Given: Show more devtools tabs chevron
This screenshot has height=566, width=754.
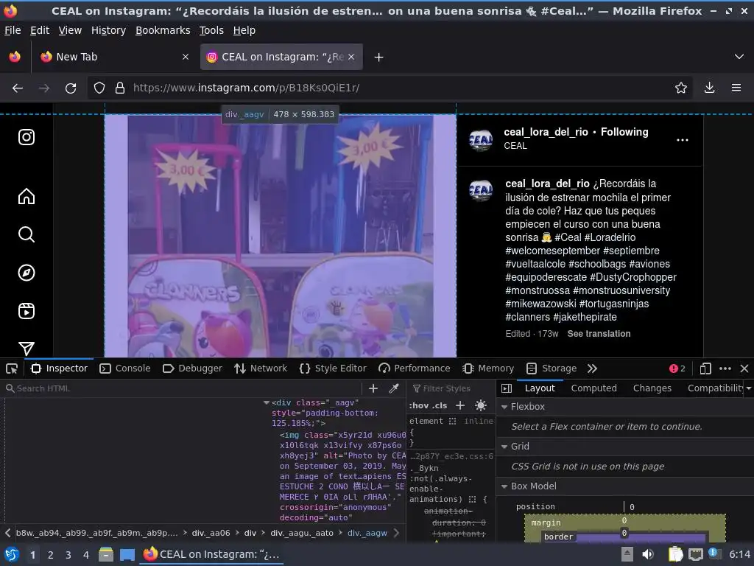Looking at the screenshot, I should coord(592,368).
